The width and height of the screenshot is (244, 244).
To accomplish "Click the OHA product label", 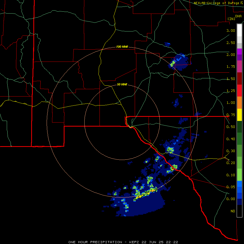I will click(x=238, y=16).
